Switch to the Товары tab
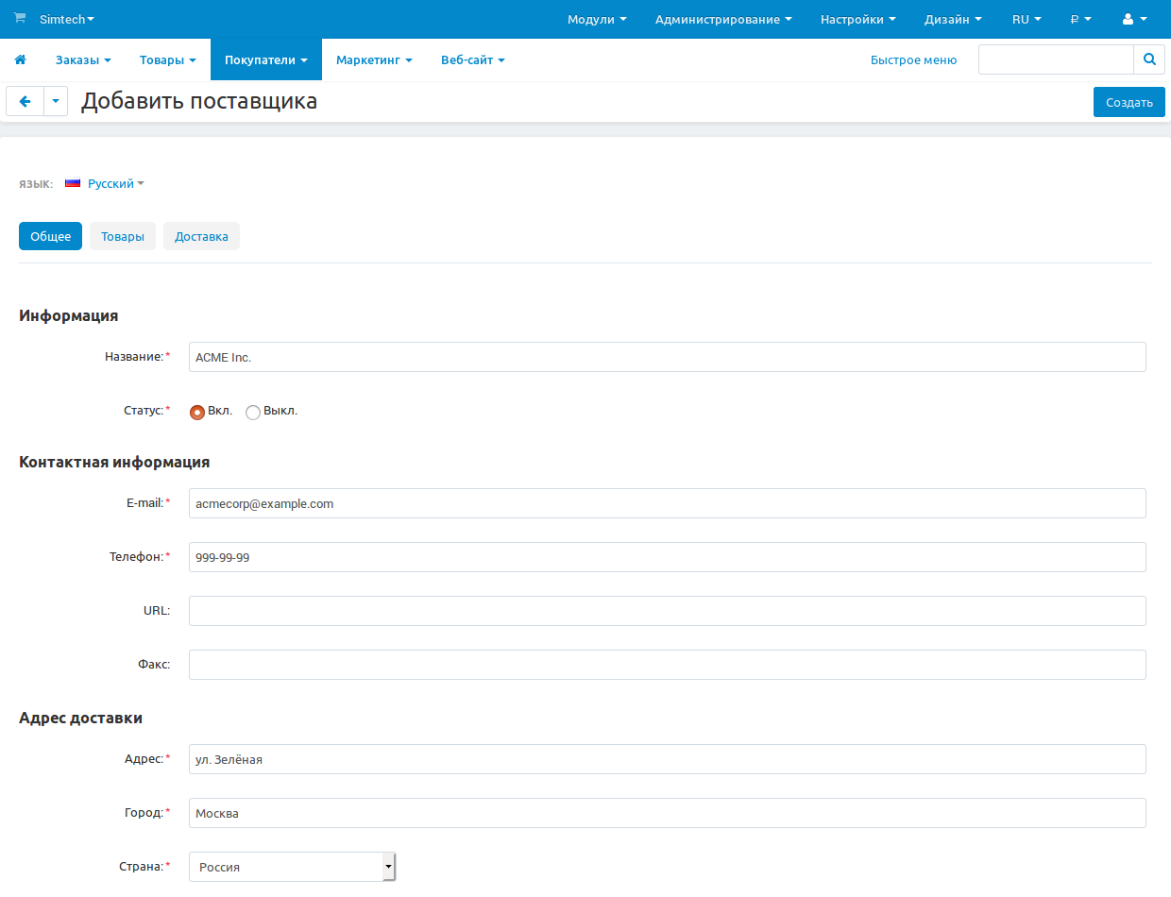 tap(123, 236)
